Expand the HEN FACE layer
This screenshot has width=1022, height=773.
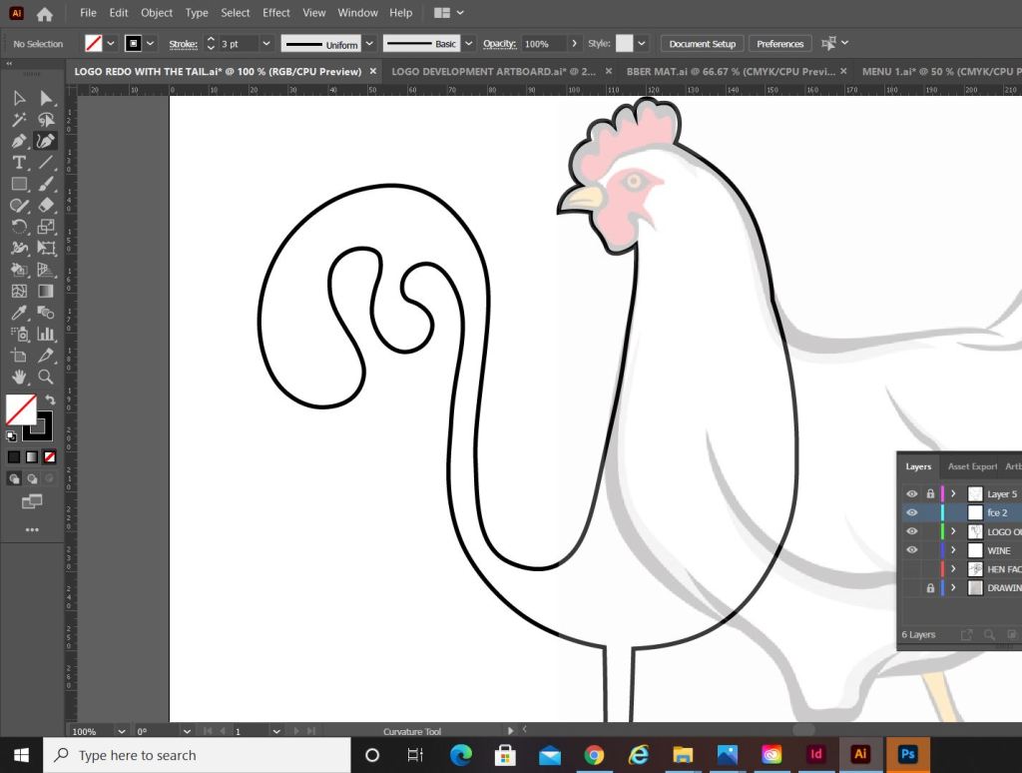(953, 569)
